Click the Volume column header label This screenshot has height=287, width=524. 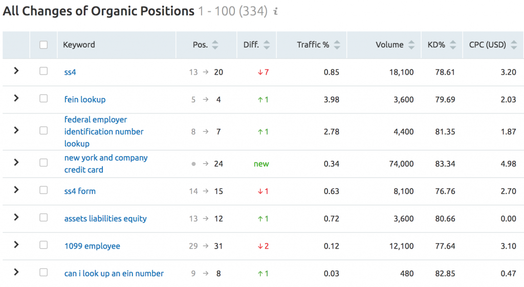point(389,44)
